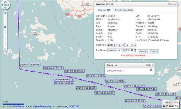Pan the map left with arrow
Image resolution: width=181 pixels, height=109 pixels.
click(x=2, y=5)
